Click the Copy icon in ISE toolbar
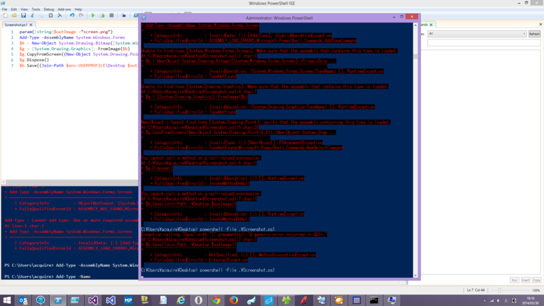The width and height of the screenshot is (544, 306). point(41,15)
